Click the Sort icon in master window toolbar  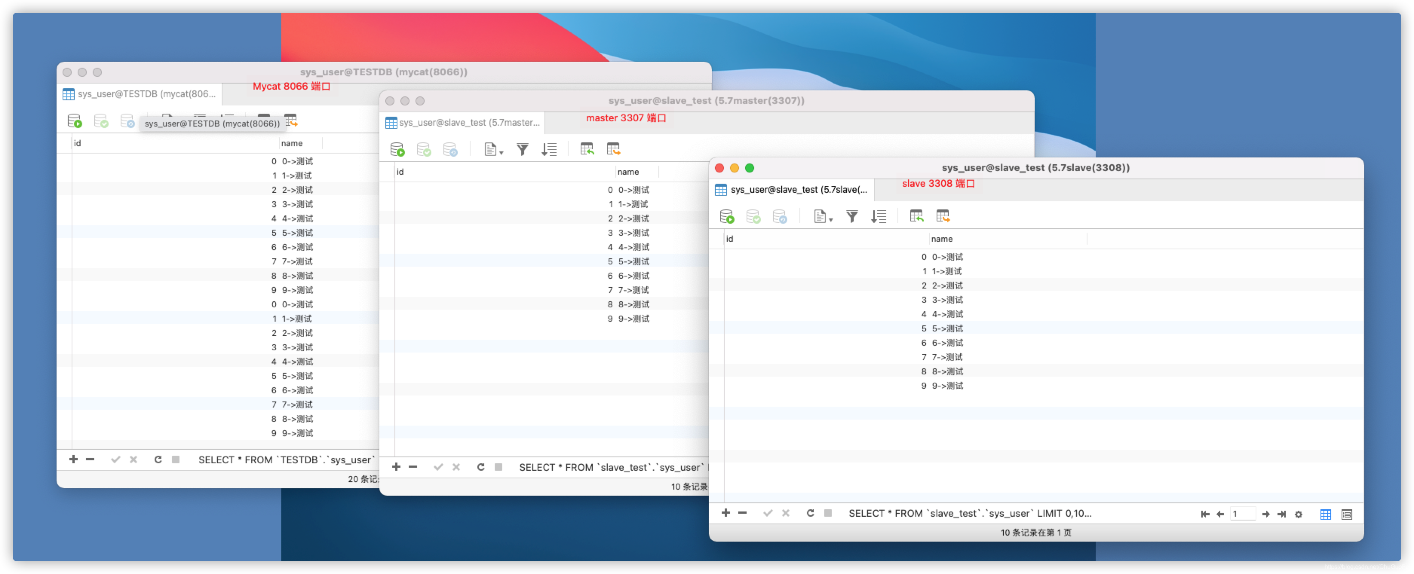pos(549,149)
